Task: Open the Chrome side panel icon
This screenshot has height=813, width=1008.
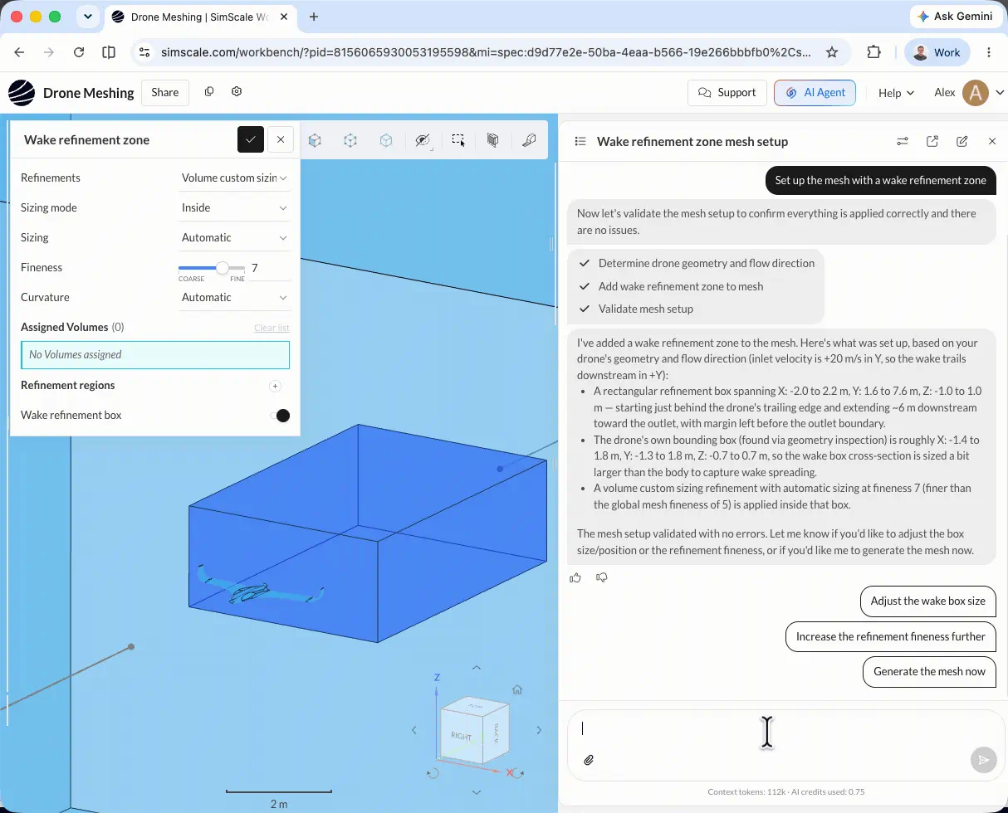Action: (109, 52)
